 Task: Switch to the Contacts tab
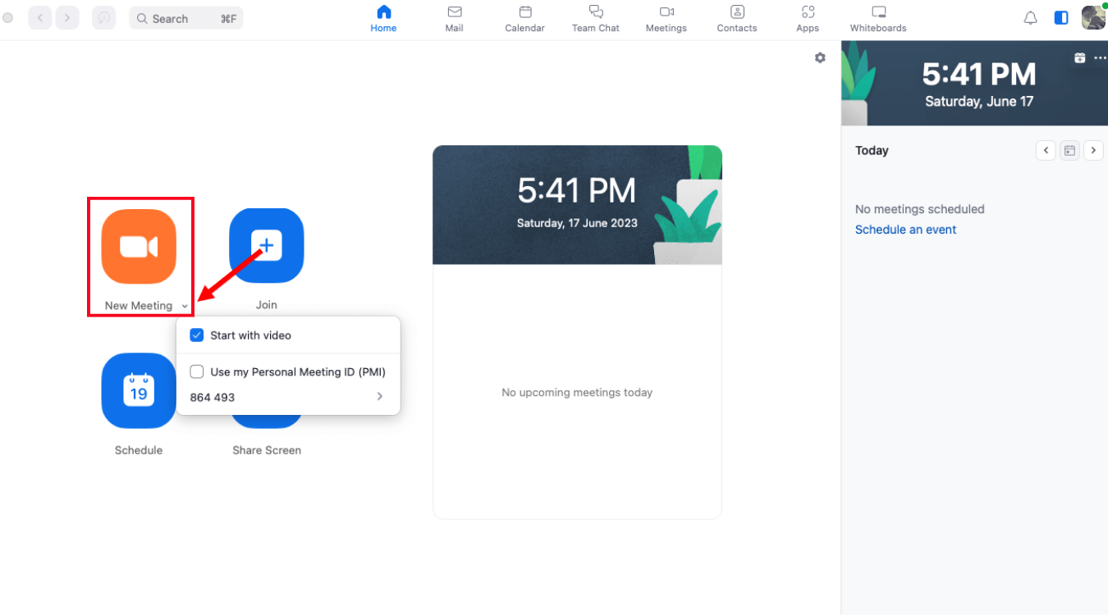[737, 19]
